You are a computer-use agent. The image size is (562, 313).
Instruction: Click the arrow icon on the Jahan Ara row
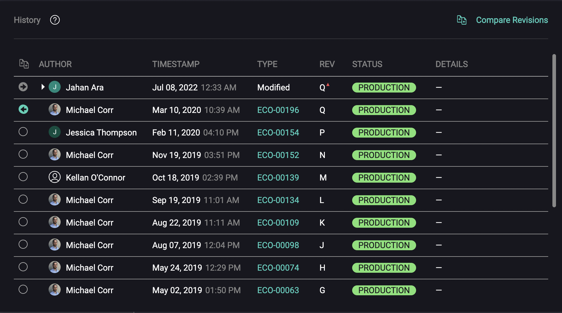[23, 87]
